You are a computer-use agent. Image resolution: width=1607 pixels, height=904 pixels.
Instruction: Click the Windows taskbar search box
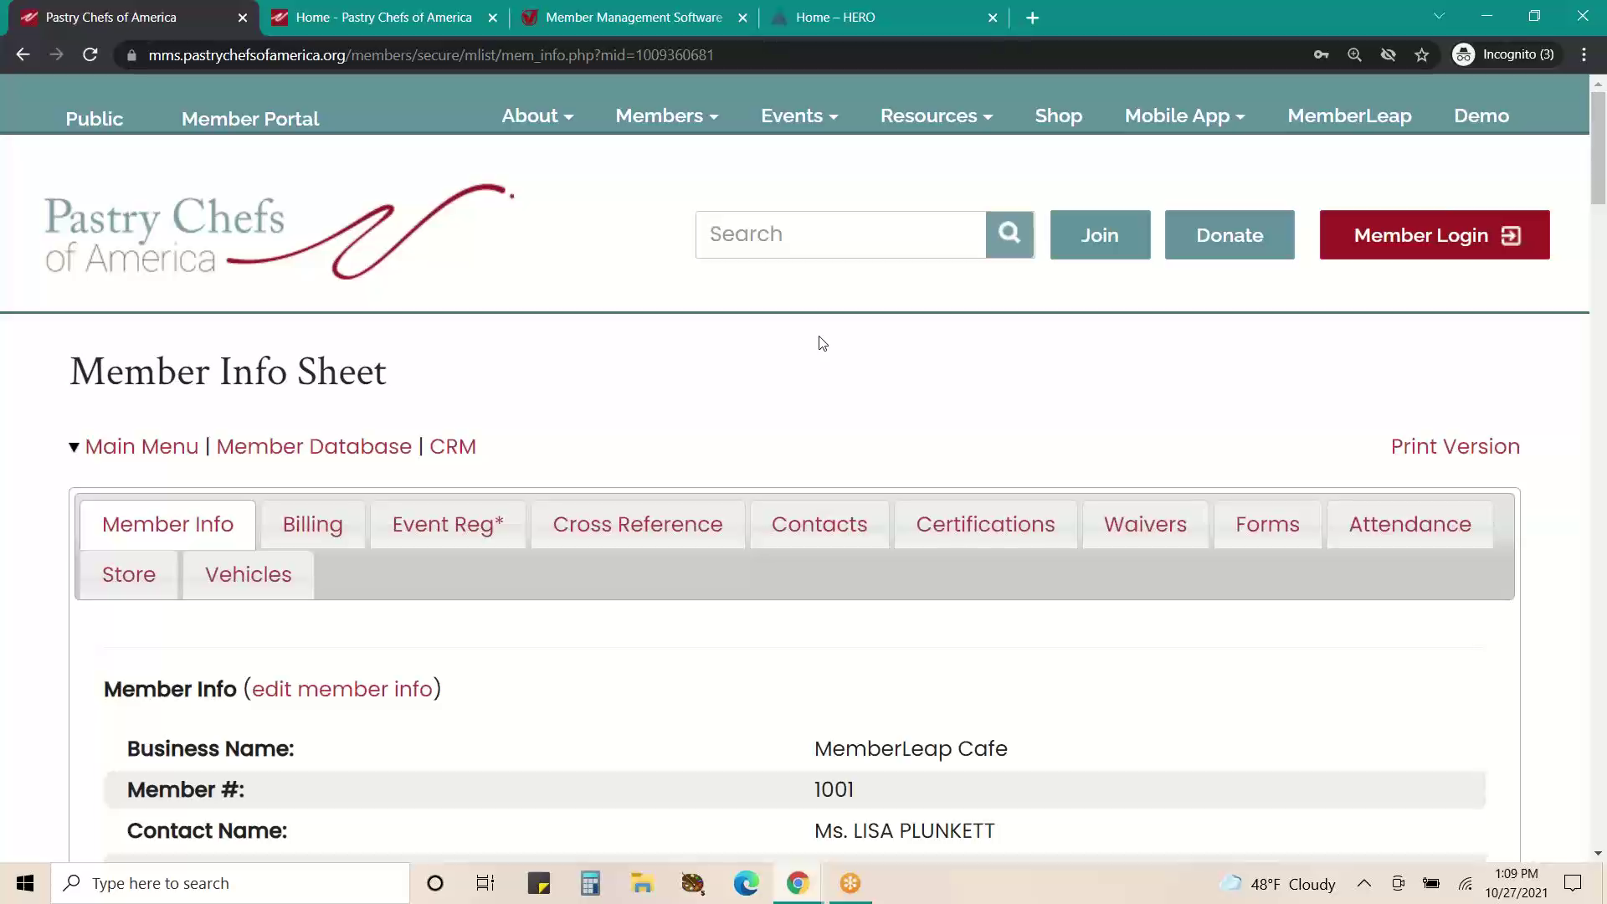230,883
